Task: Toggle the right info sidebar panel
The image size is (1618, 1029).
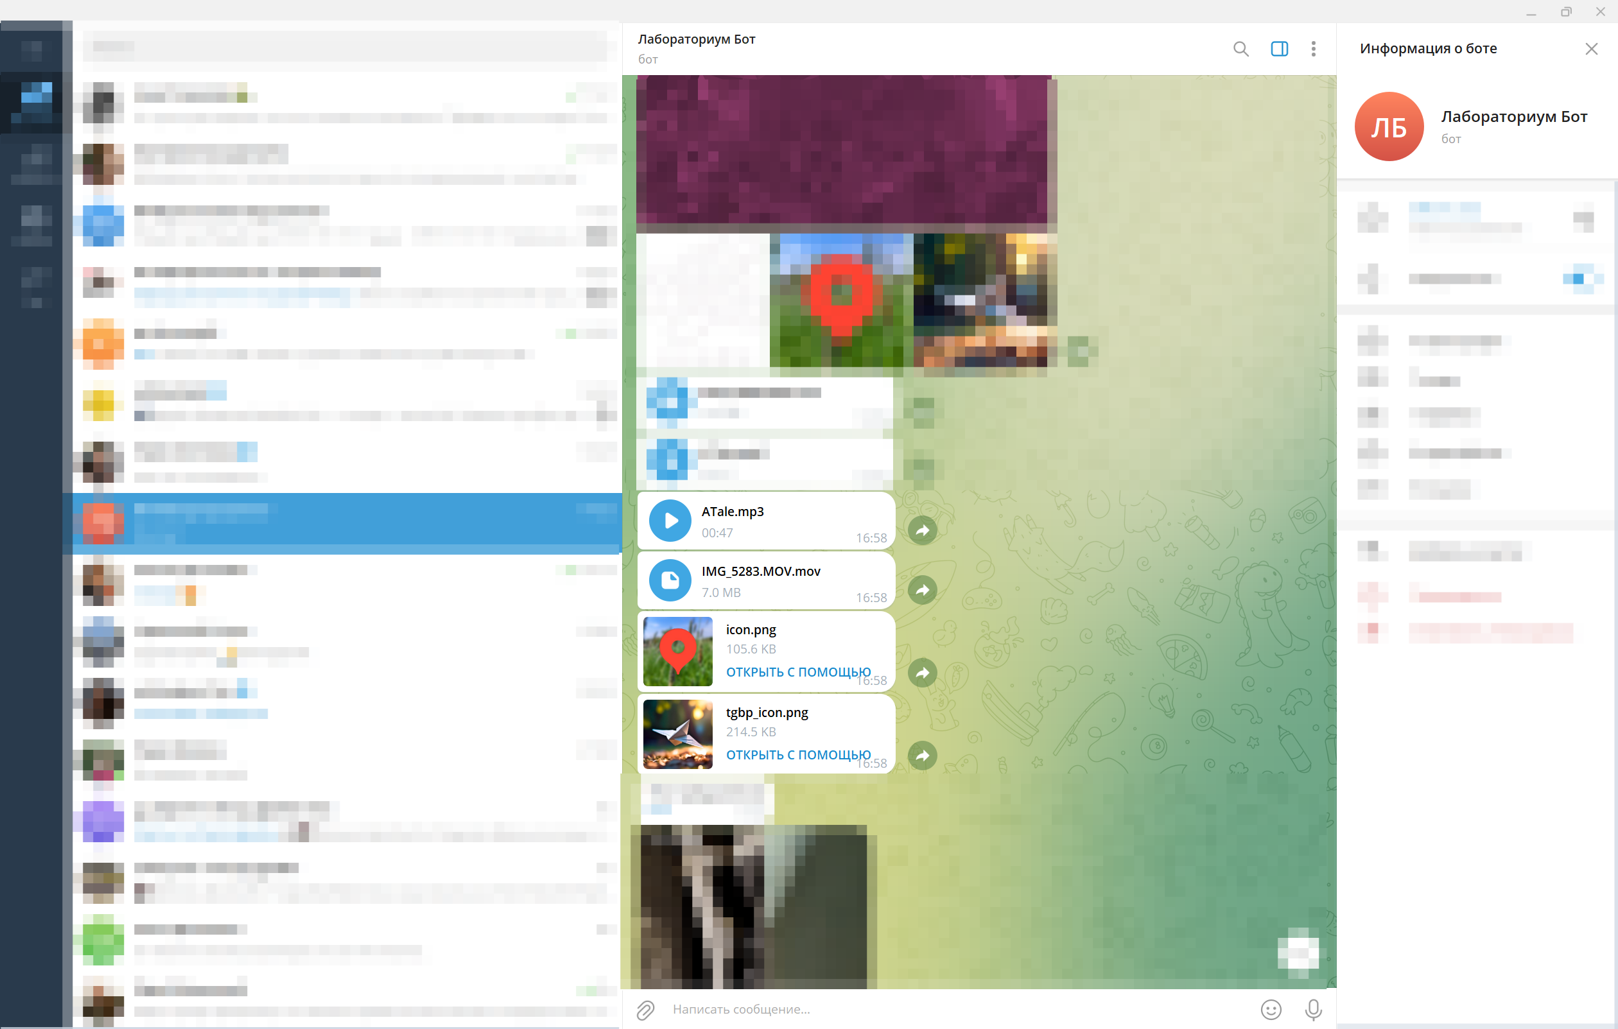Action: pos(1279,49)
